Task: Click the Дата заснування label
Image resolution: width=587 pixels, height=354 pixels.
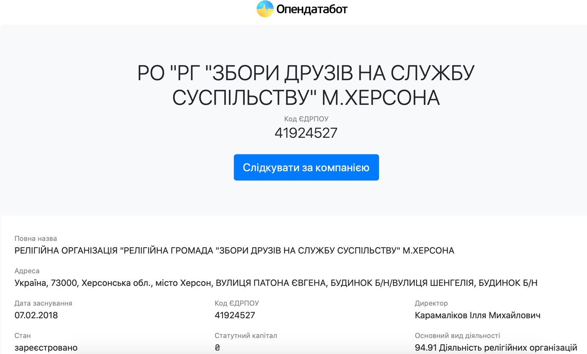Action: pyautogui.click(x=43, y=303)
